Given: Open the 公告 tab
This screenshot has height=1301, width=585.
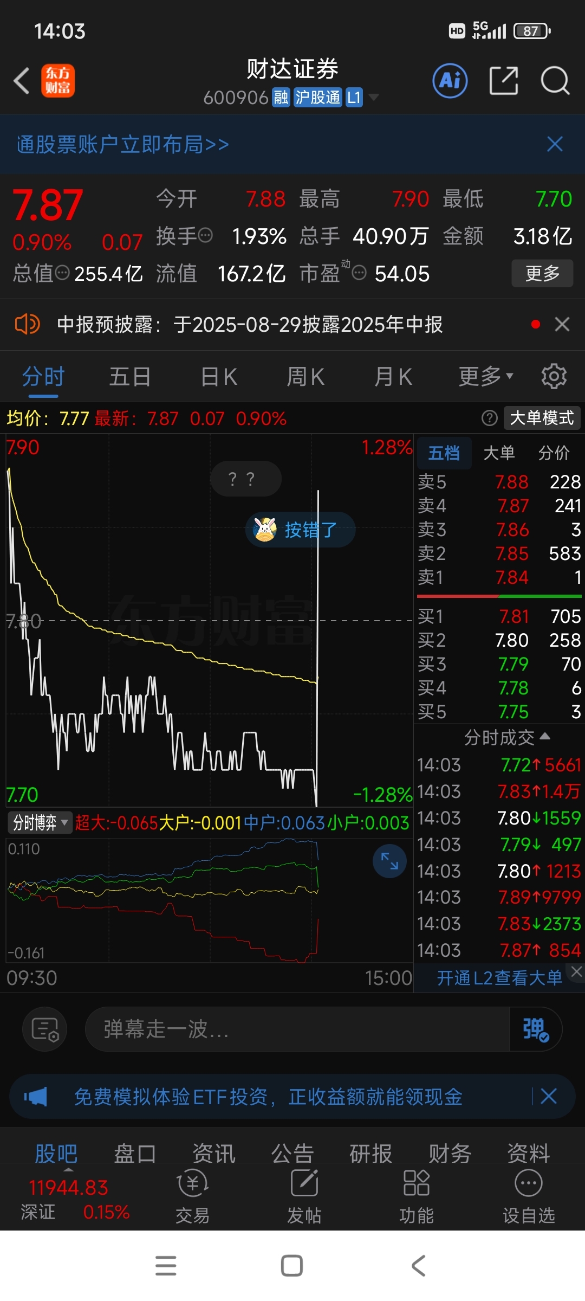Looking at the screenshot, I should tap(292, 1154).
